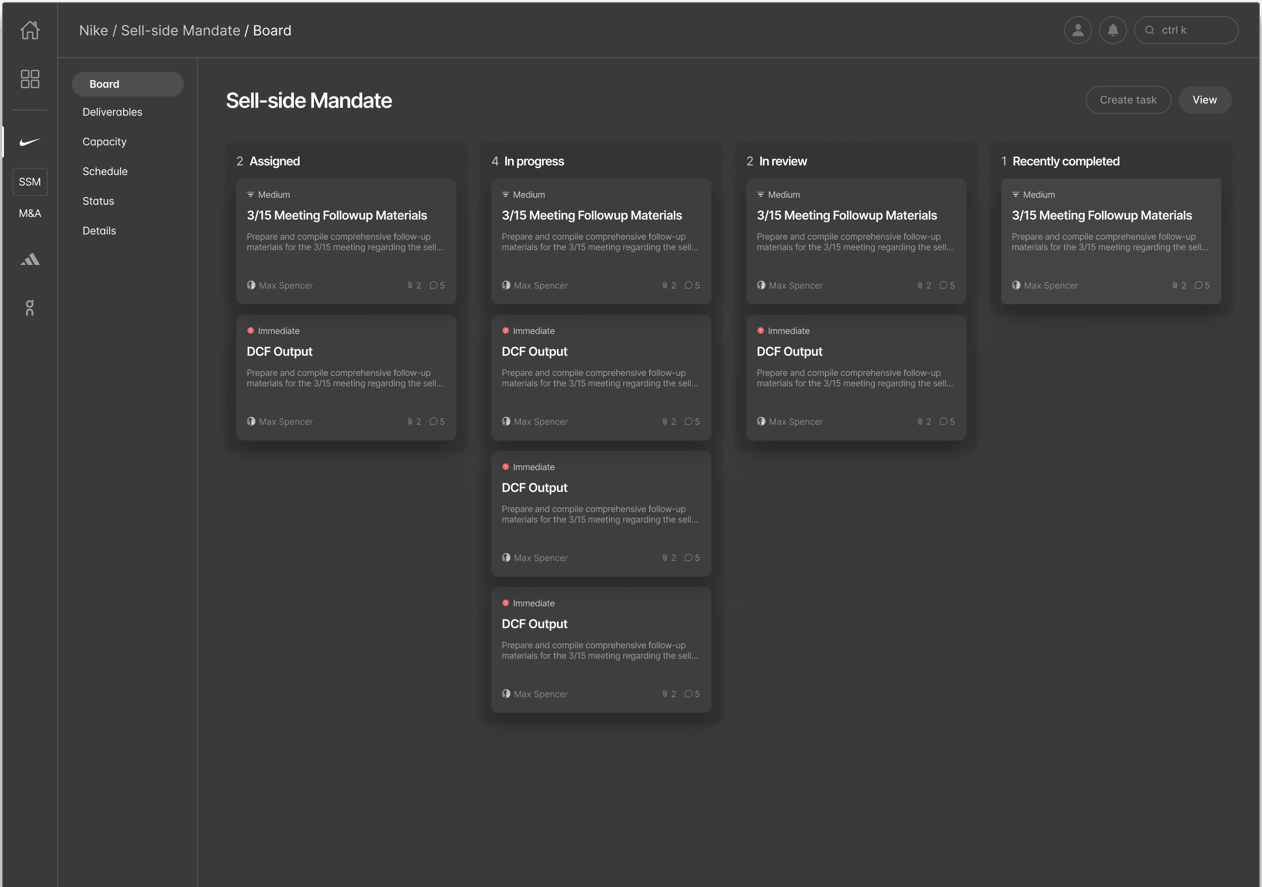
Task: Focus the ctrl k search field
Action: pyautogui.click(x=1186, y=30)
